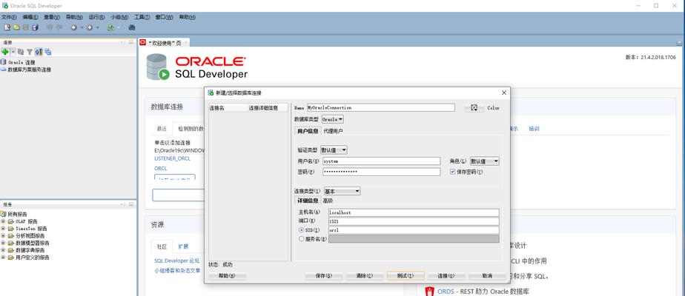Viewport: 685px width, 296px height.
Task: Expand the 数据字典报告 tree node
Action: [x=3, y=250]
